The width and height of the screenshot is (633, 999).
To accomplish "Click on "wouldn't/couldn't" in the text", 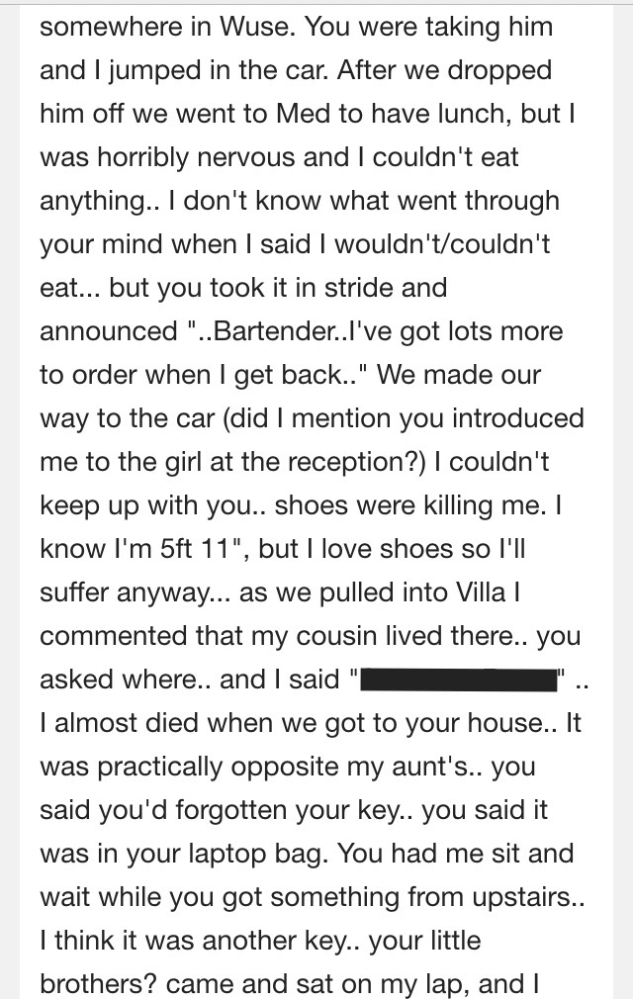I will [x=442, y=244].
